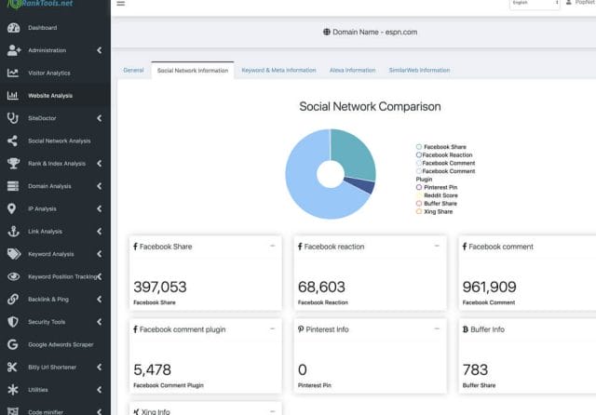The height and width of the screenshot is (415, 596).
Task: Select the SiteDoctor stethoscope icon
Action: click(12, 118)
